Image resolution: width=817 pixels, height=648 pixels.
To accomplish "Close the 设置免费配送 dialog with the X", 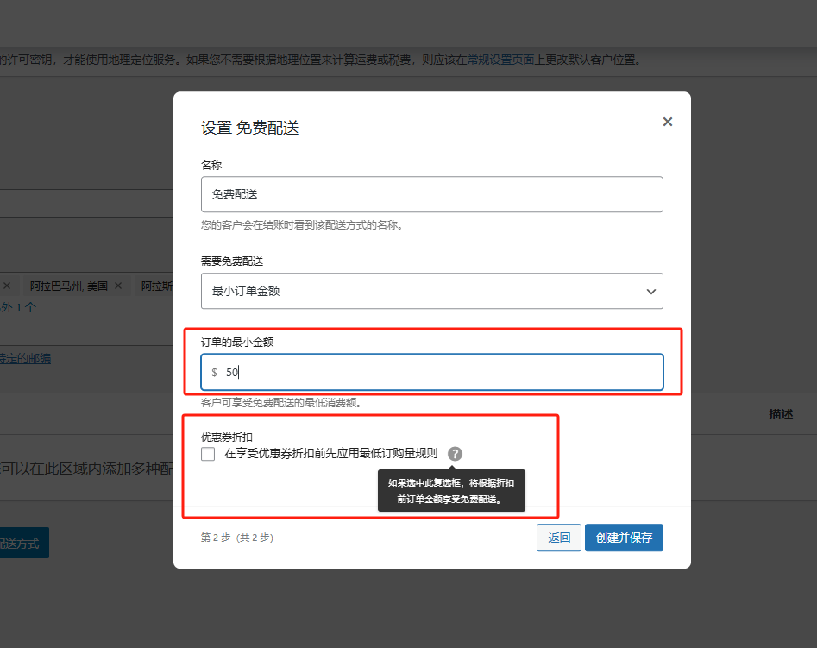I will pos(667,122).
